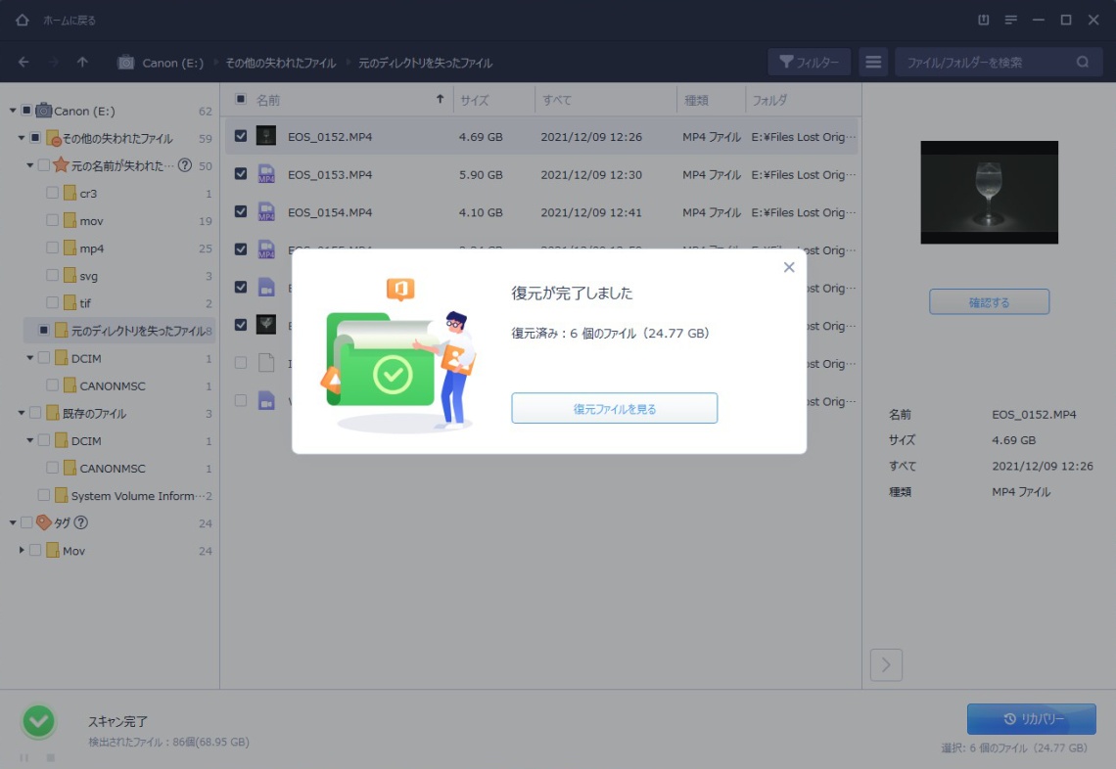1116x769 pixels.
Task: Click the green スキャン完了 check icon
Action: [x=38, y=721]
